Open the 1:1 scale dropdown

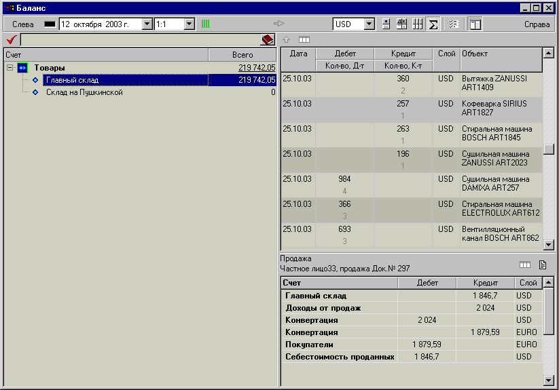point(190,24)
